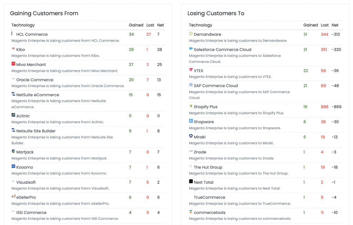Open the Shopify Plus link

pyautogui.click(x=205, y=107)
